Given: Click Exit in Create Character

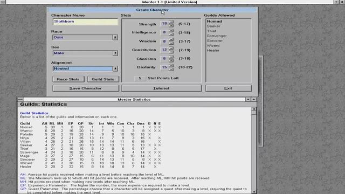Looking at the screenshot, I should (x=229, y=88).
